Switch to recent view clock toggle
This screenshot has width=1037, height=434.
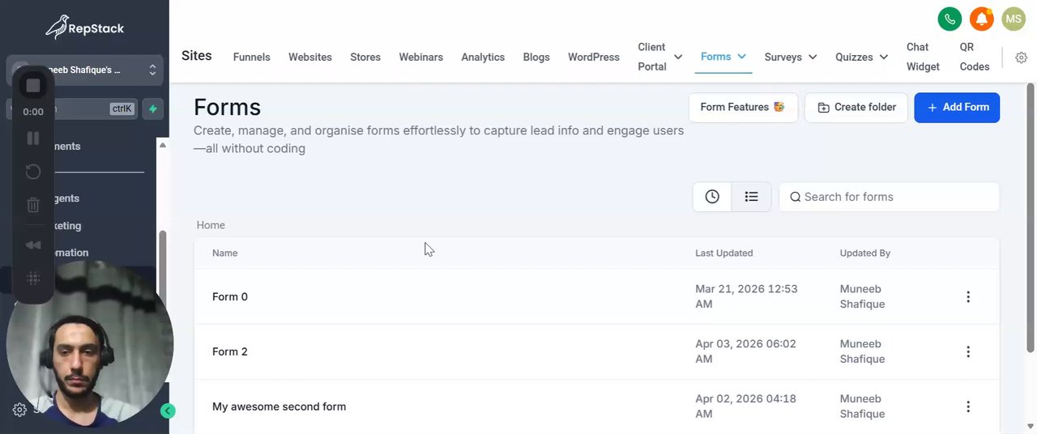(x=712, y=197)
